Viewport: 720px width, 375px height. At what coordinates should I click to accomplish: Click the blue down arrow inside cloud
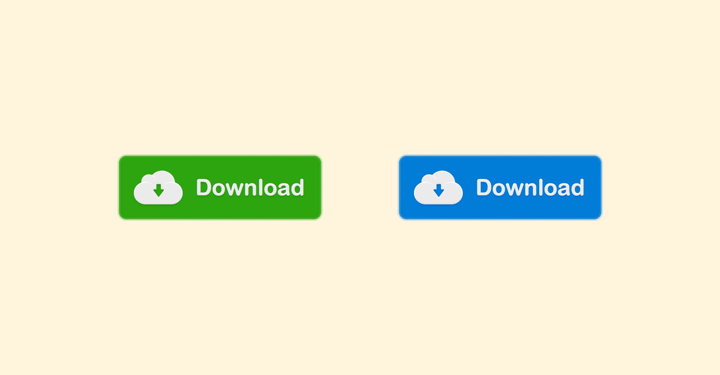(x=439, y=190)
